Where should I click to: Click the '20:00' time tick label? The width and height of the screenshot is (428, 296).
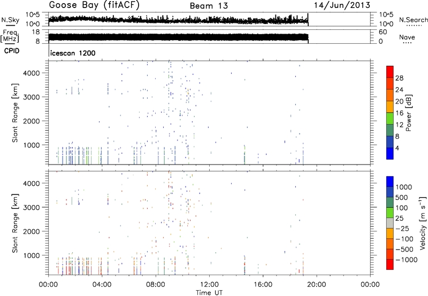click(316, 285)
